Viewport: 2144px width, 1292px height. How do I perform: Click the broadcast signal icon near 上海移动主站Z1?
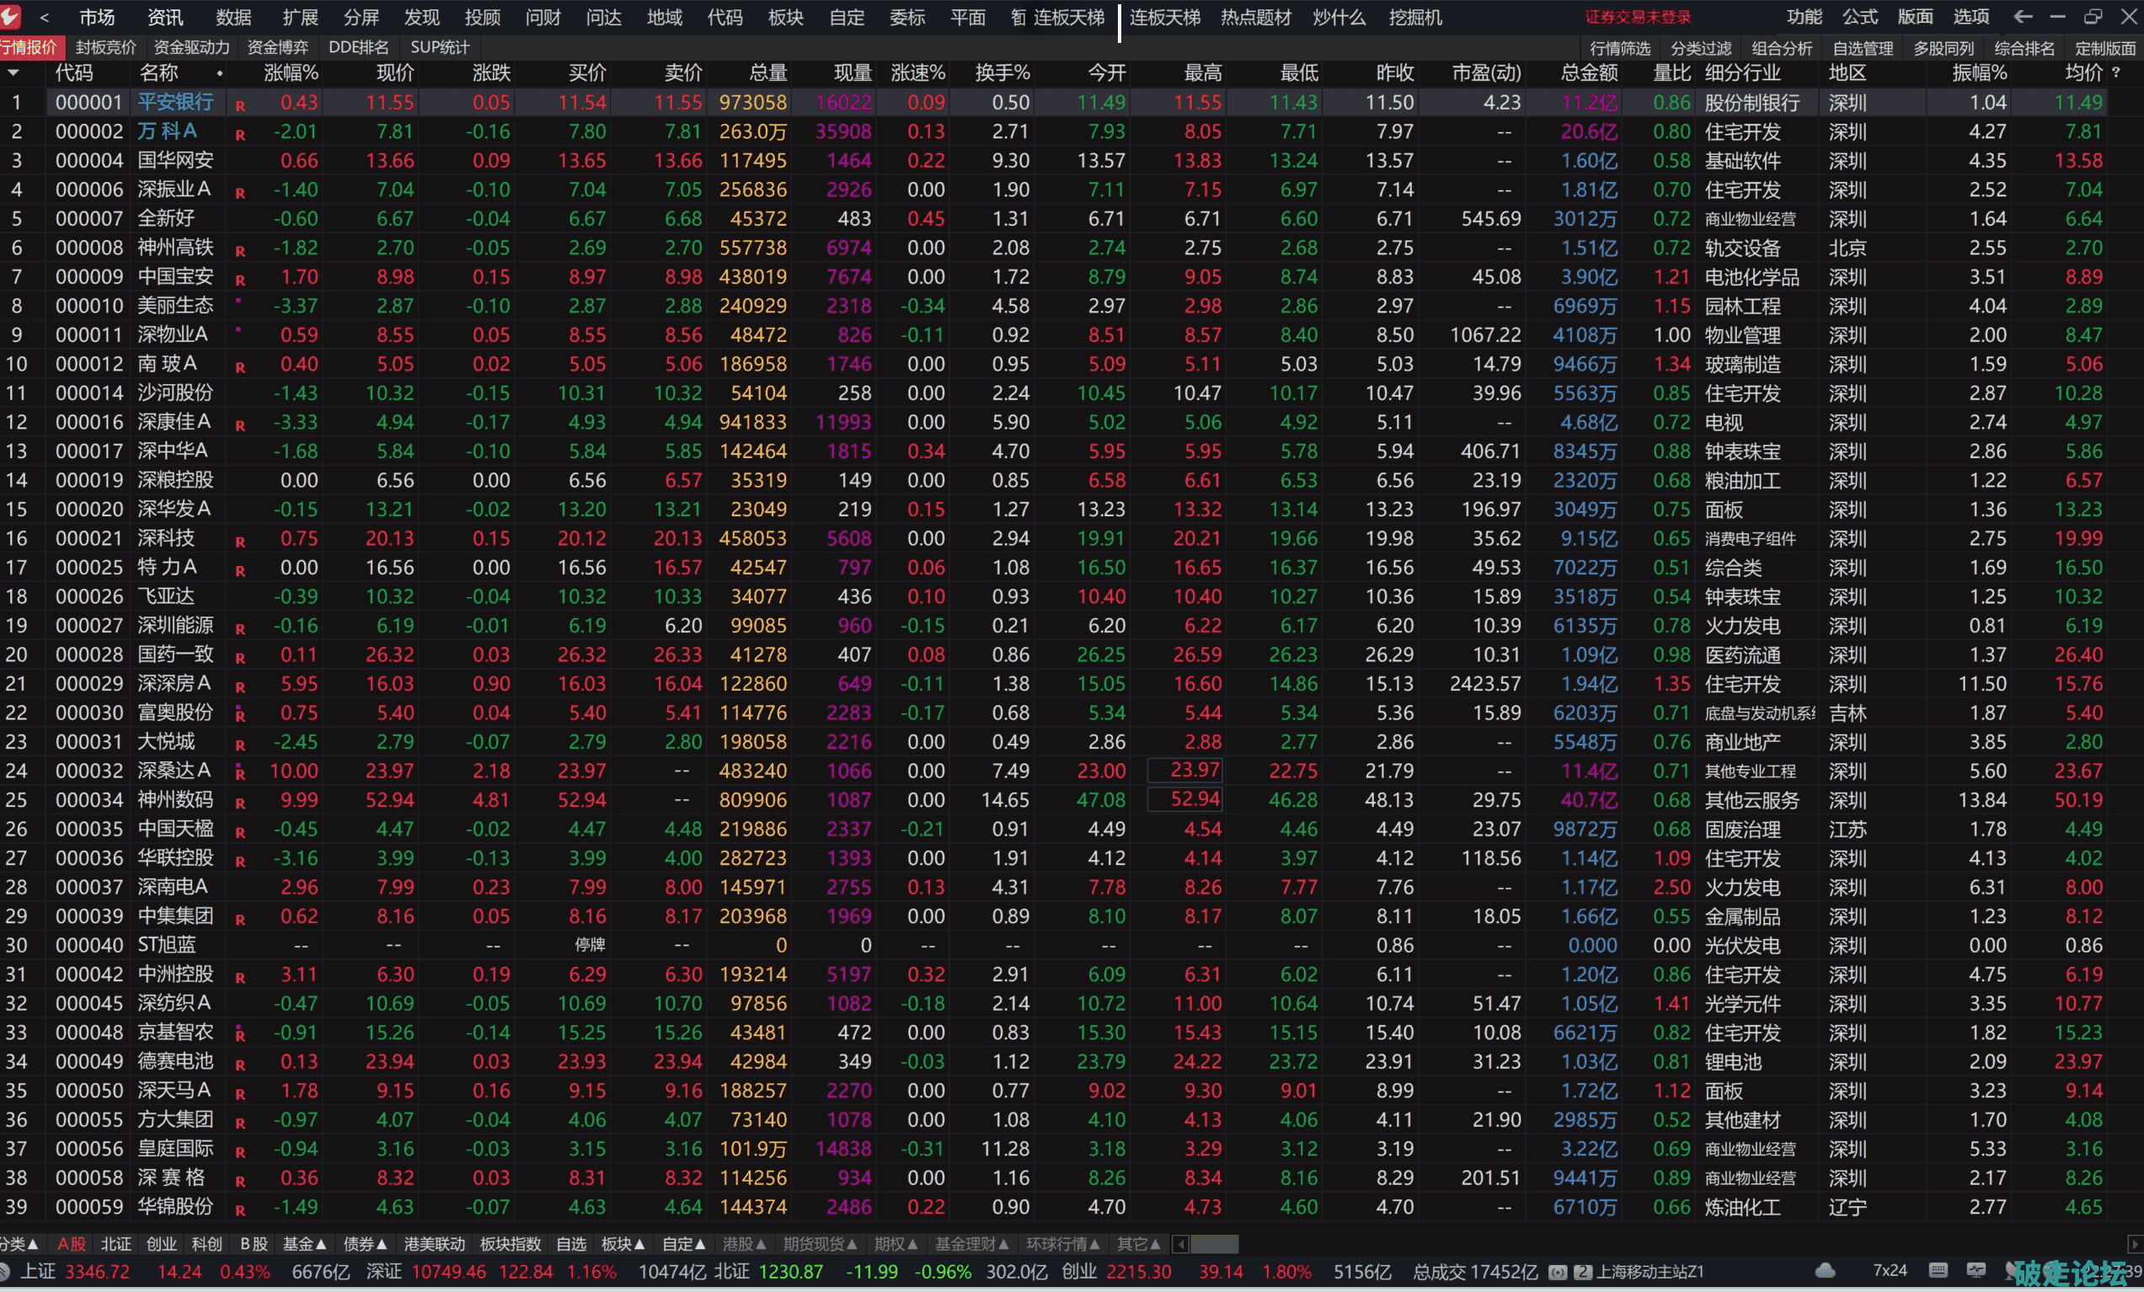[1558, 1272]
